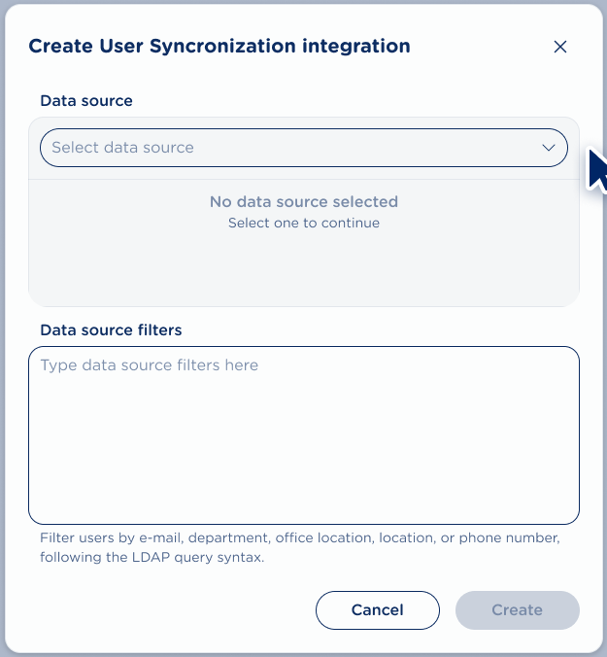The image size is (607, 657).
Task: Click "following the LDAP query syntax" helper text
Action: tap(152, 558)
